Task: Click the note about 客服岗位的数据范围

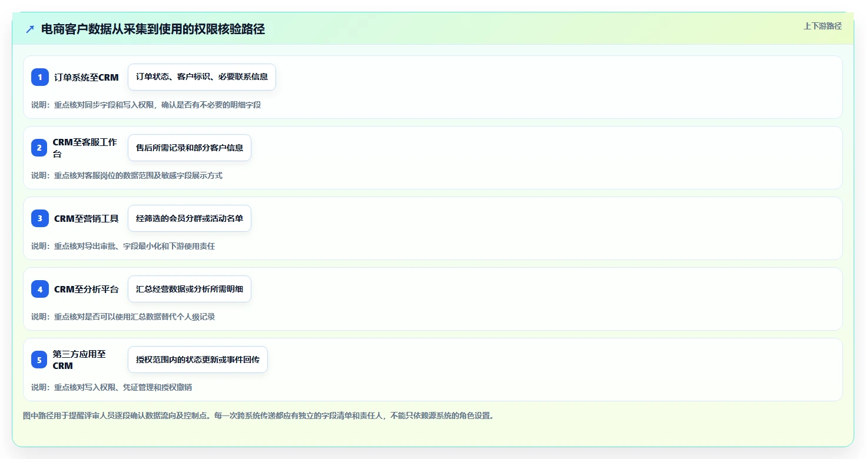Action: coord(127,175)
